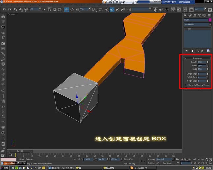Click the Add Time Tag label
The image size is (213, 170).
[129, 164]
